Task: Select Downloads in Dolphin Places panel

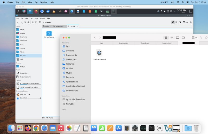Action: point(23,41)
